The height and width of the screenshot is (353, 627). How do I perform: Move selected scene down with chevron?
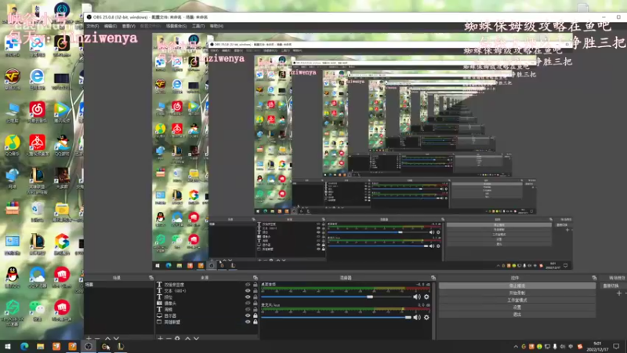click(116, 338)
